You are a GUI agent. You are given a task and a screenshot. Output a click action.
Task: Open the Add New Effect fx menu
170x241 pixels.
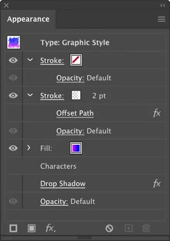click(x=51, y=228)
